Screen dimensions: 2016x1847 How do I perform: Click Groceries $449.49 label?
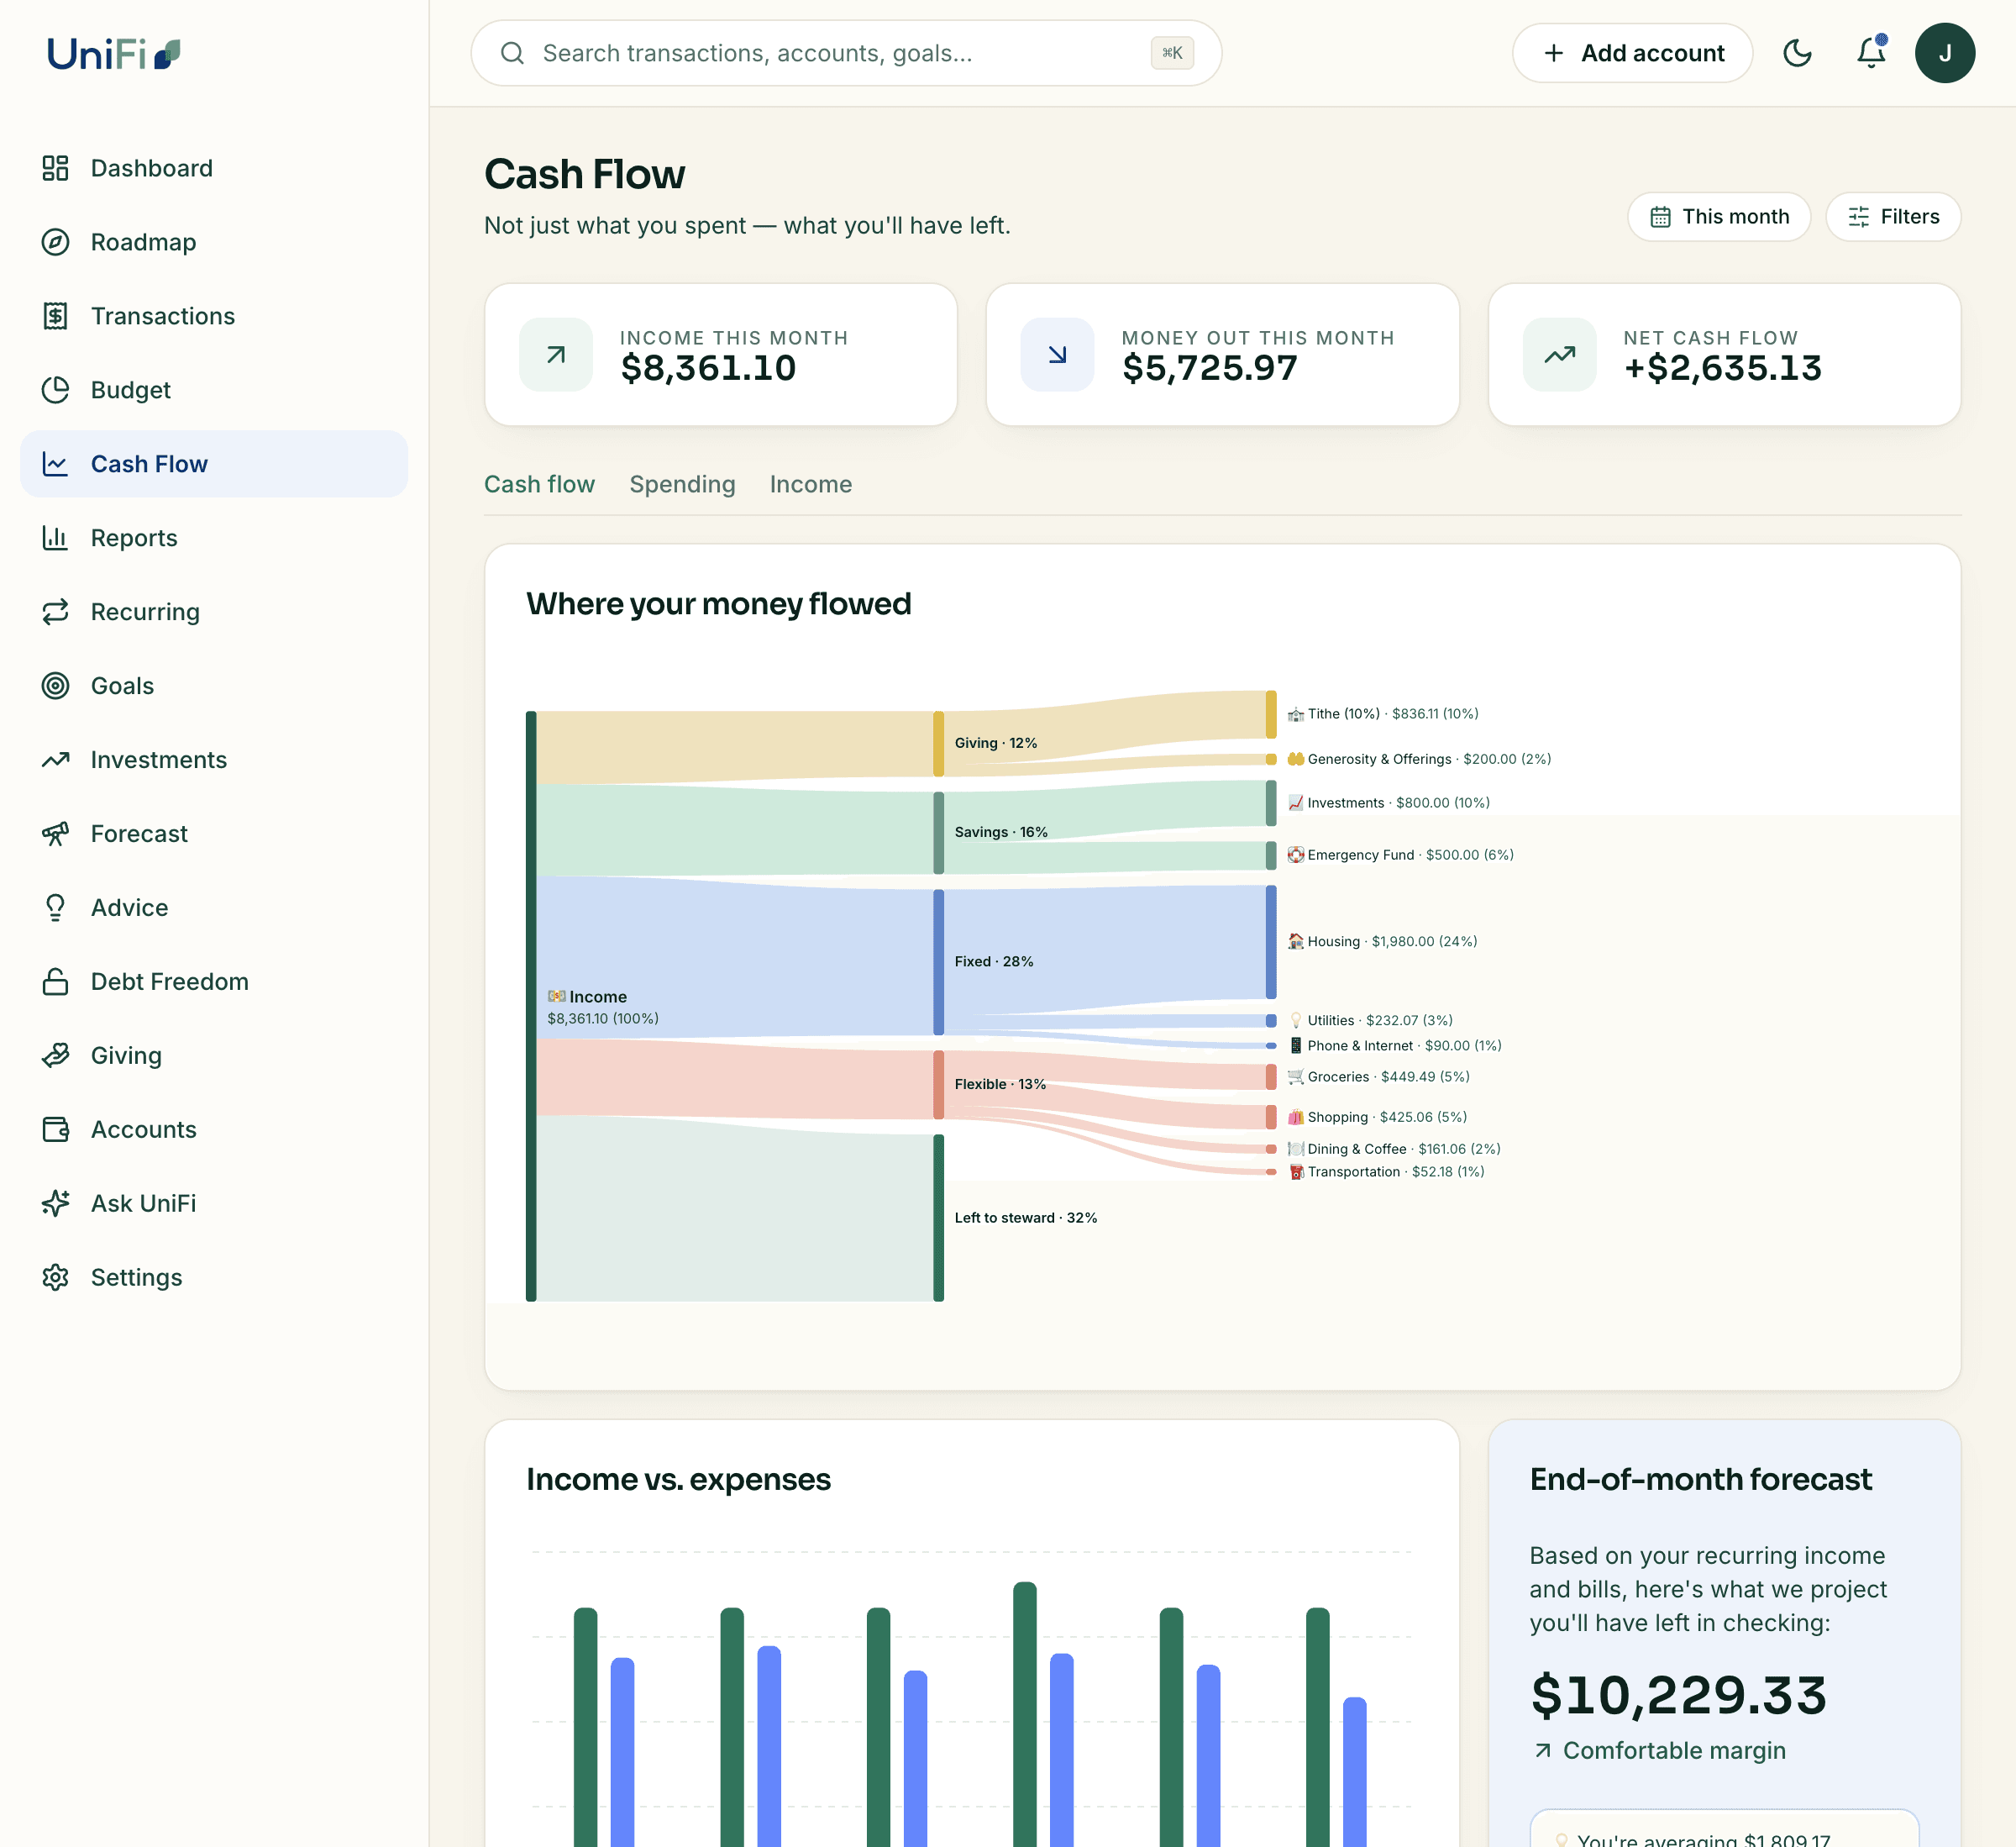[1378, 1076]
